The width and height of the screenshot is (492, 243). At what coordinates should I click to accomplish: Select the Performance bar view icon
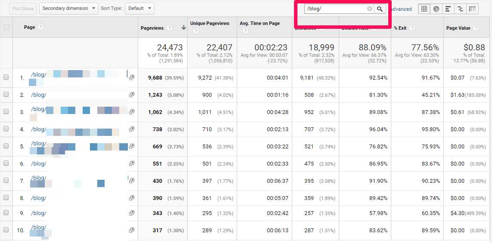[449, 9]
